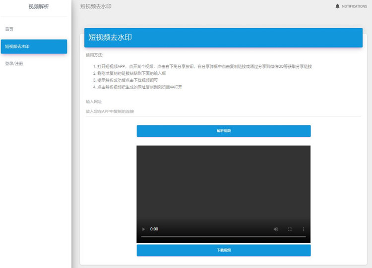Open the video player three-dot options menu

304,229
